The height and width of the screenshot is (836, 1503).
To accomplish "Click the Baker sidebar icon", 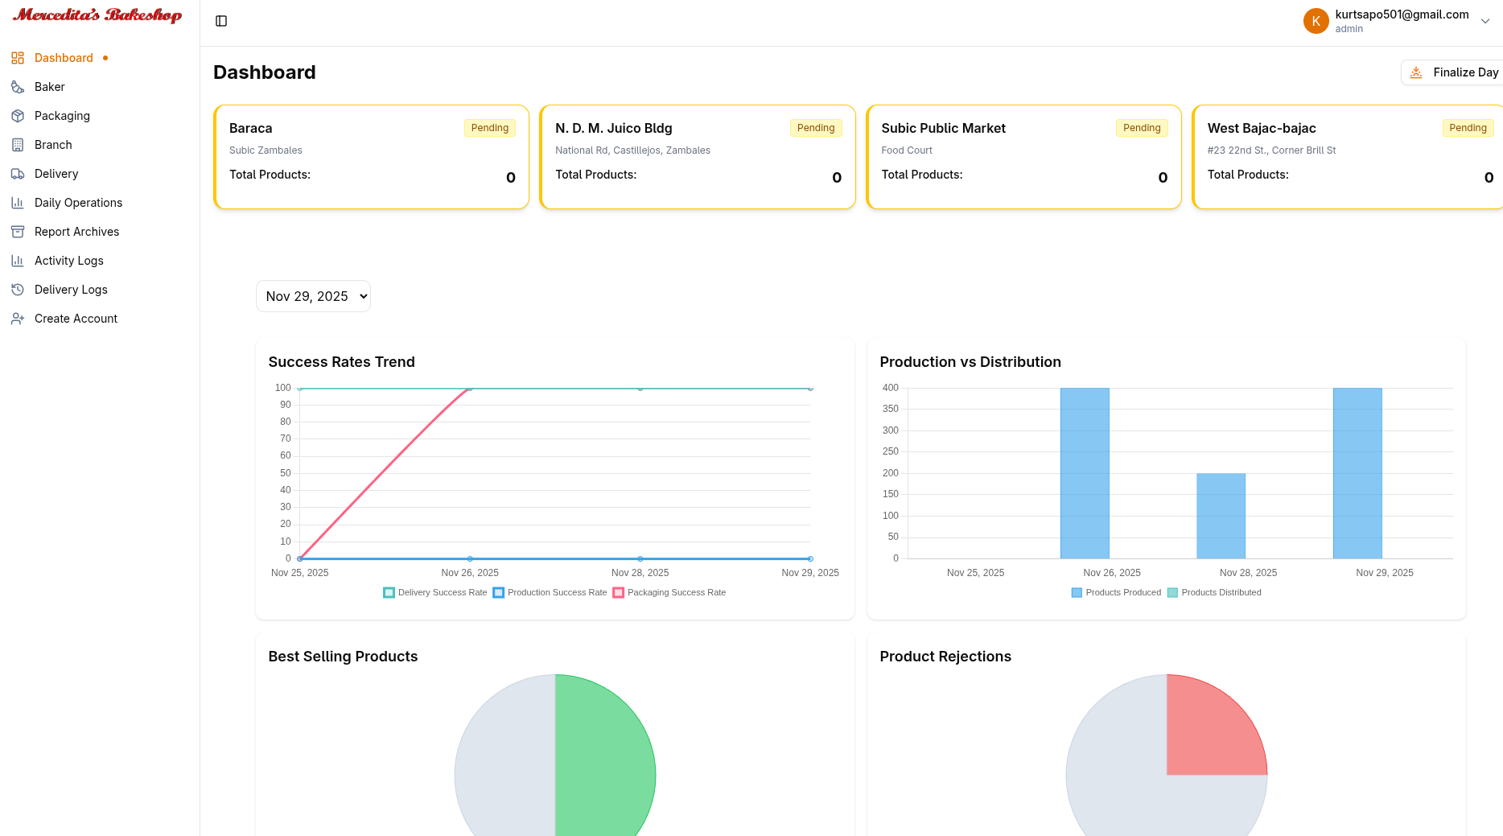I will (x=18, y=87).
